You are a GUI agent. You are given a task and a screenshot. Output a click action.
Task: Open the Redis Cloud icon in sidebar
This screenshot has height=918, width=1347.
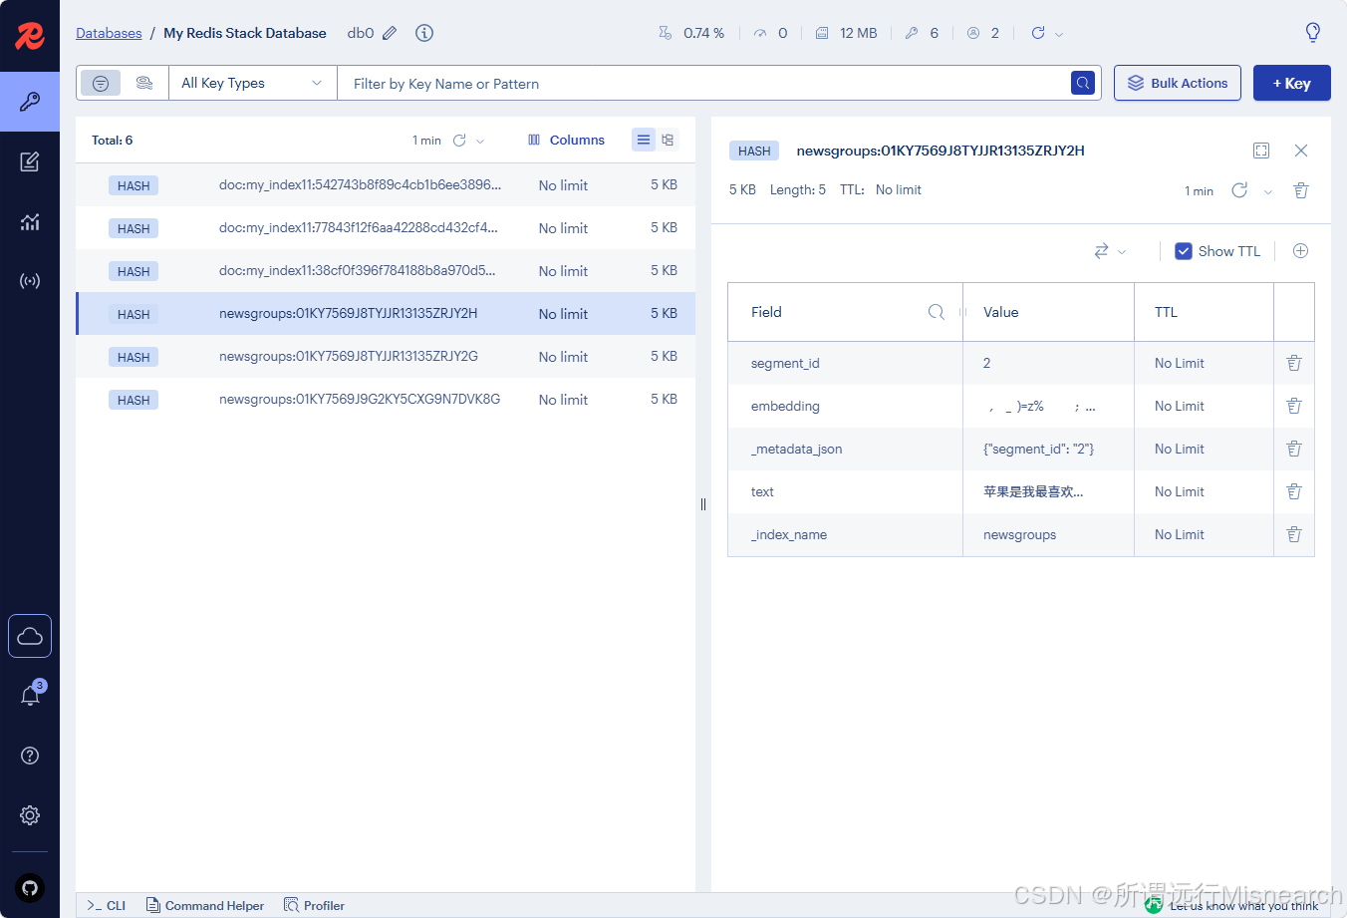[x=30, y=636]
